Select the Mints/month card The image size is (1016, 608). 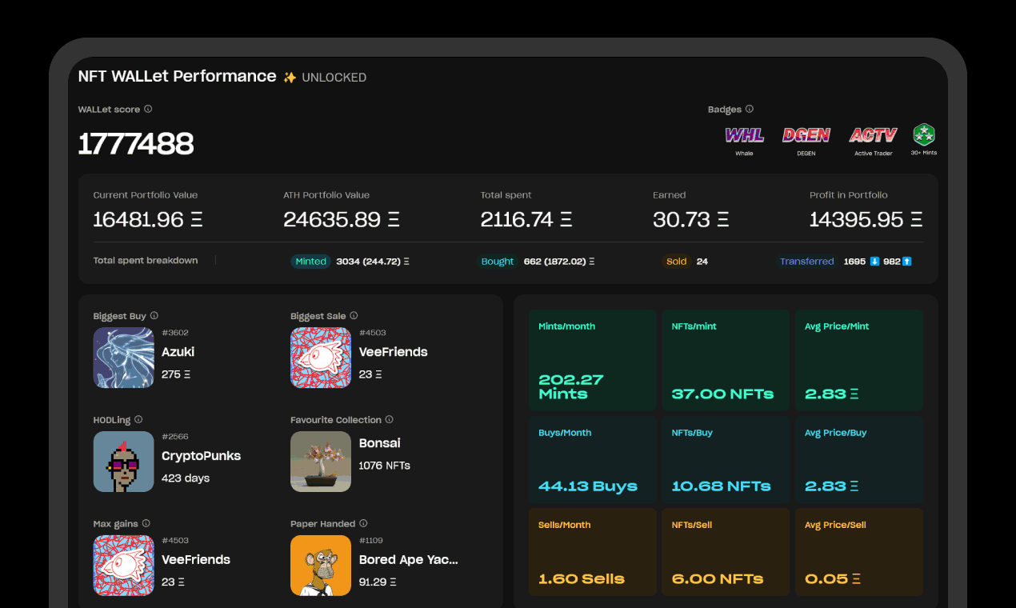[x=593, y=361]
